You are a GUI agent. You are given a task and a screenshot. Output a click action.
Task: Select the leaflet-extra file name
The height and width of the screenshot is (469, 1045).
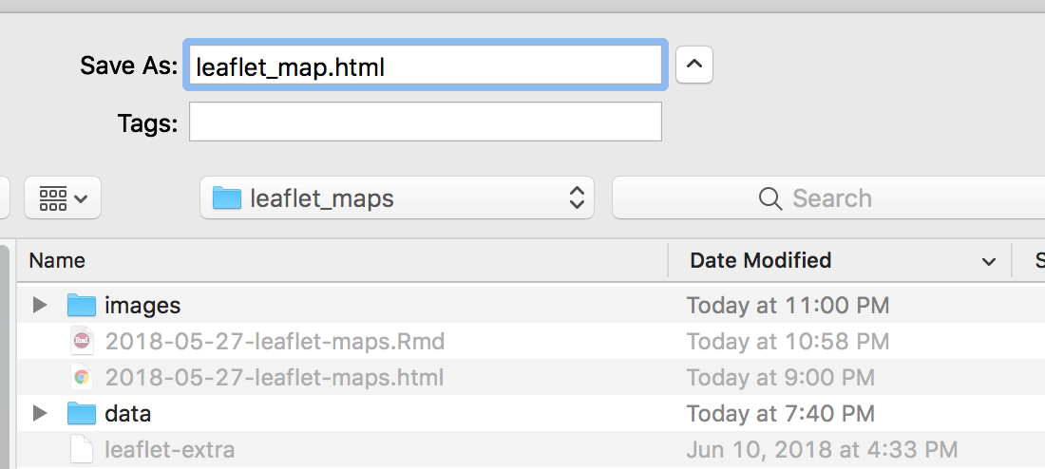click(x=170, y=449)
